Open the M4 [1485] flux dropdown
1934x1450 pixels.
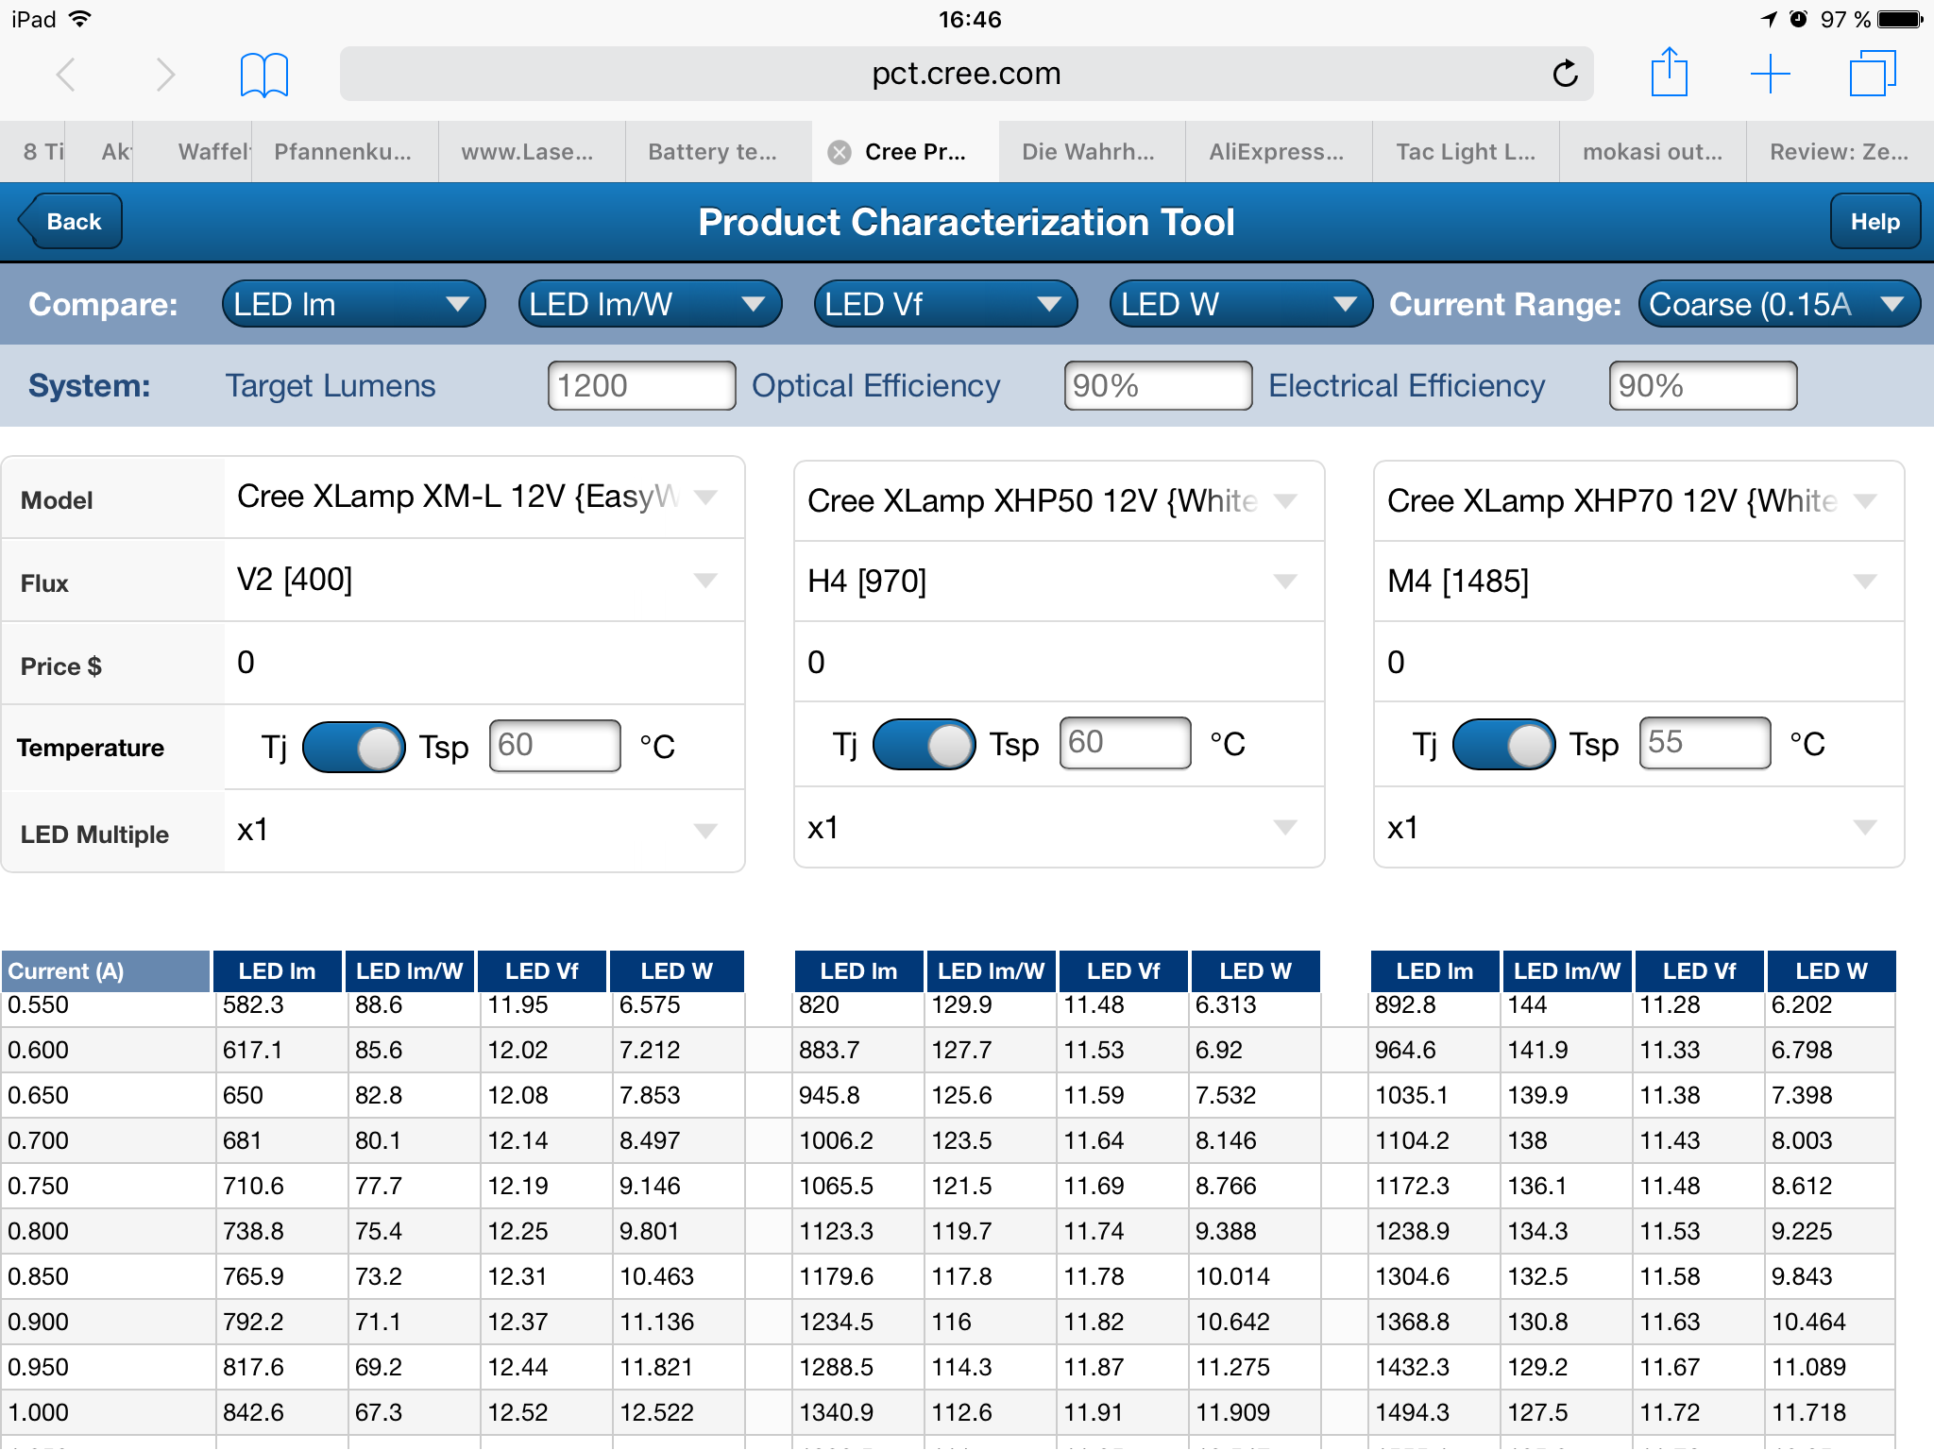(1638, 582)
